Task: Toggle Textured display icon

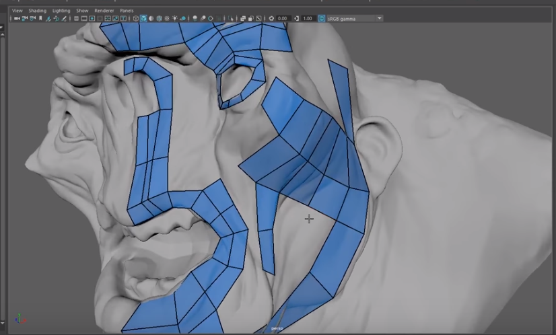Action: tap(167, 18)
